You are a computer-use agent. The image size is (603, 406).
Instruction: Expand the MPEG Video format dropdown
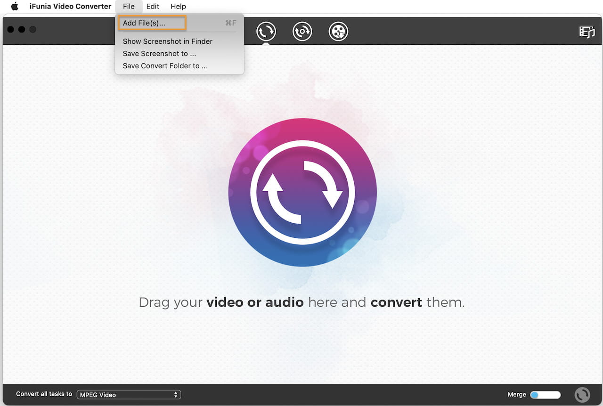pyautogui.click(x=129, y=395)
